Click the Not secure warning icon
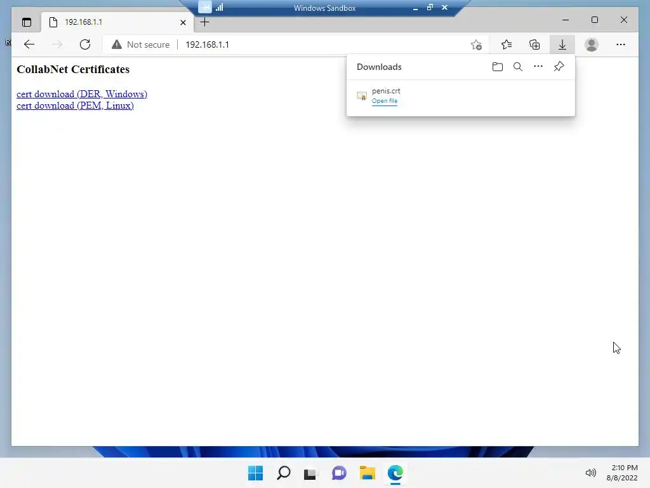650x488 pixels. point(117,44)
